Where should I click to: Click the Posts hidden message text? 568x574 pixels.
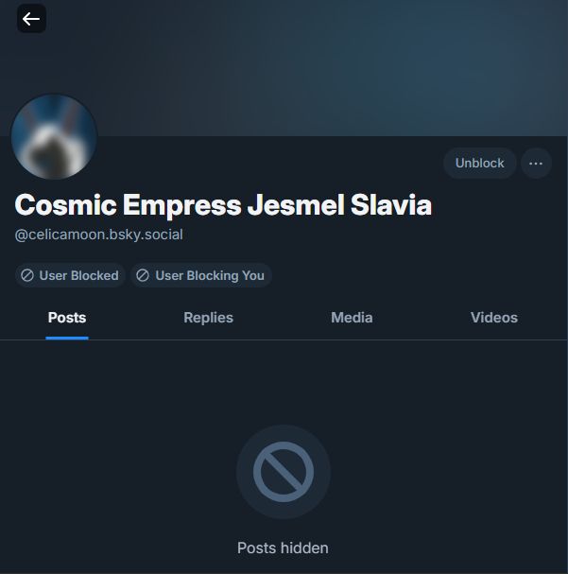pos(283,548)
